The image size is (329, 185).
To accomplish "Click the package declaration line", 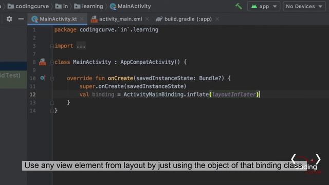I will tap(106, 30).
